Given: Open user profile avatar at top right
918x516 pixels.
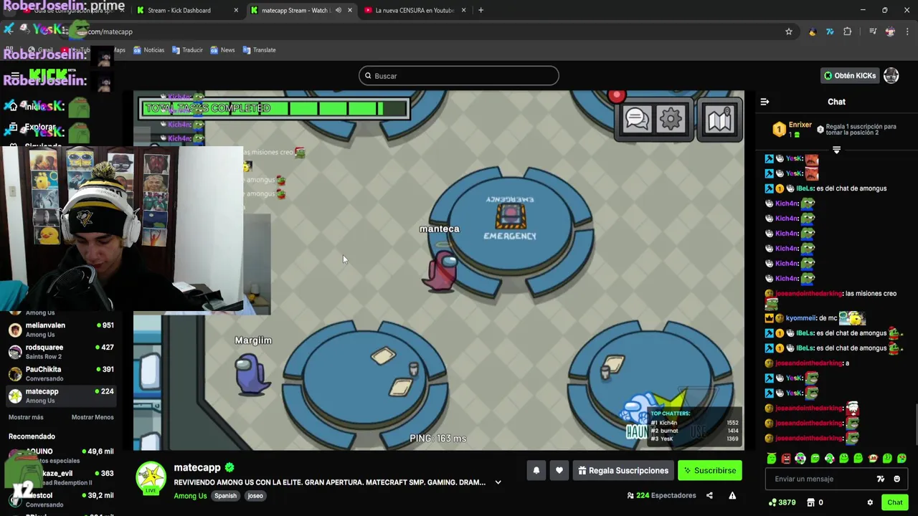Looking at the screenshot, I should [891, 76].
